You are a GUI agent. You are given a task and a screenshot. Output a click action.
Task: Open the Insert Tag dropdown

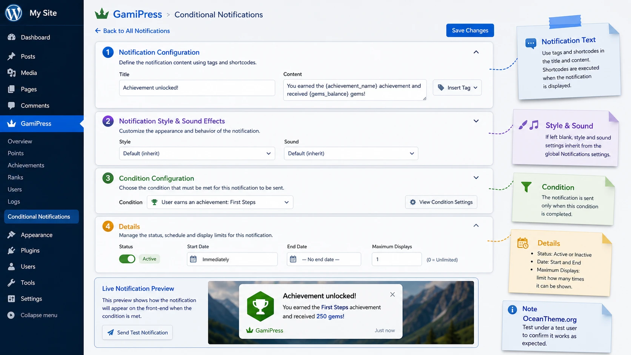coord(457,88)
